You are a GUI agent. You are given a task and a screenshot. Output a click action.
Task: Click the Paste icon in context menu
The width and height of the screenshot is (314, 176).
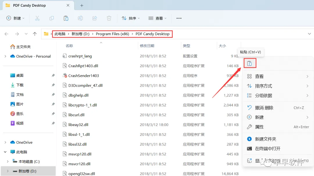[x=249, y=63]
